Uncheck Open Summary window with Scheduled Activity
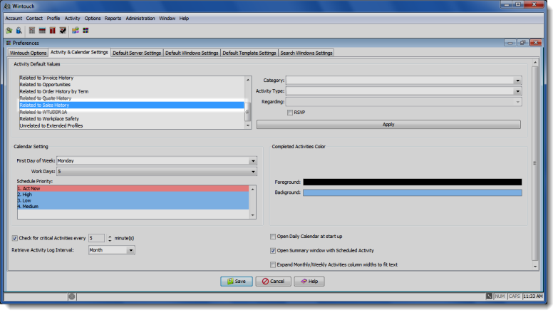 tap(273, 251)
